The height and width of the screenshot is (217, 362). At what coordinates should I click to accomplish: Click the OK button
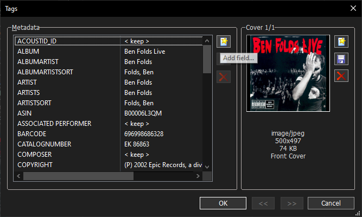[223, 203]
